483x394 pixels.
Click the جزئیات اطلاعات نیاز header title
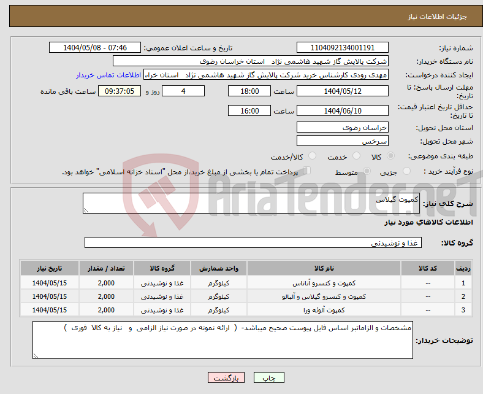click(438, 17)
